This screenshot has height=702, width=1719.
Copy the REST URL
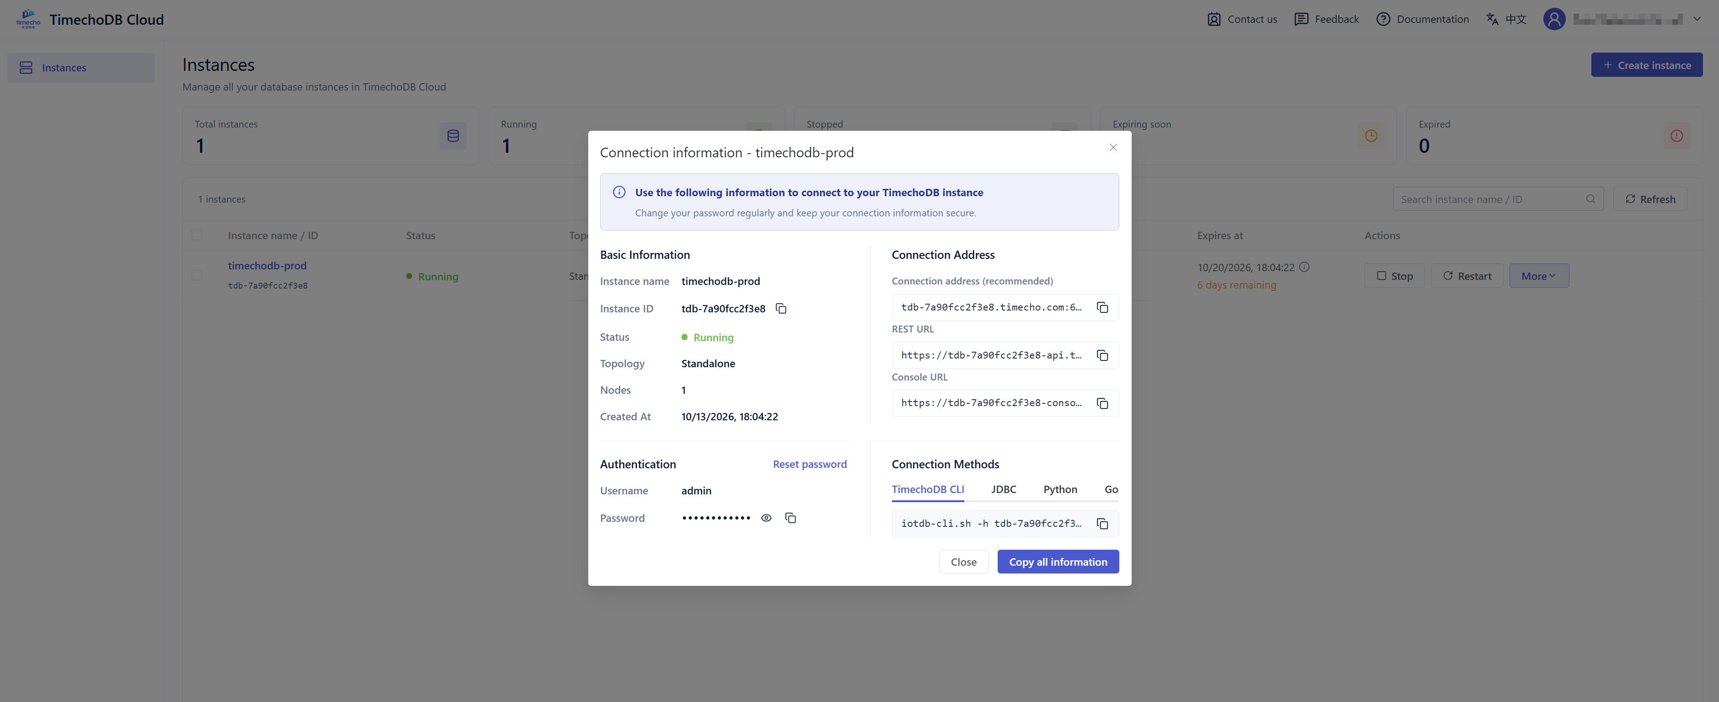(1102, 356)
